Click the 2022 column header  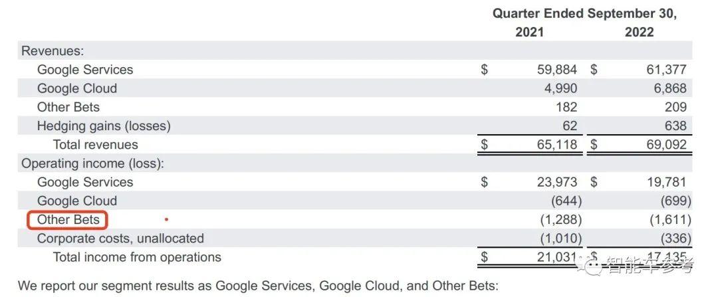[x=640, y=32]
